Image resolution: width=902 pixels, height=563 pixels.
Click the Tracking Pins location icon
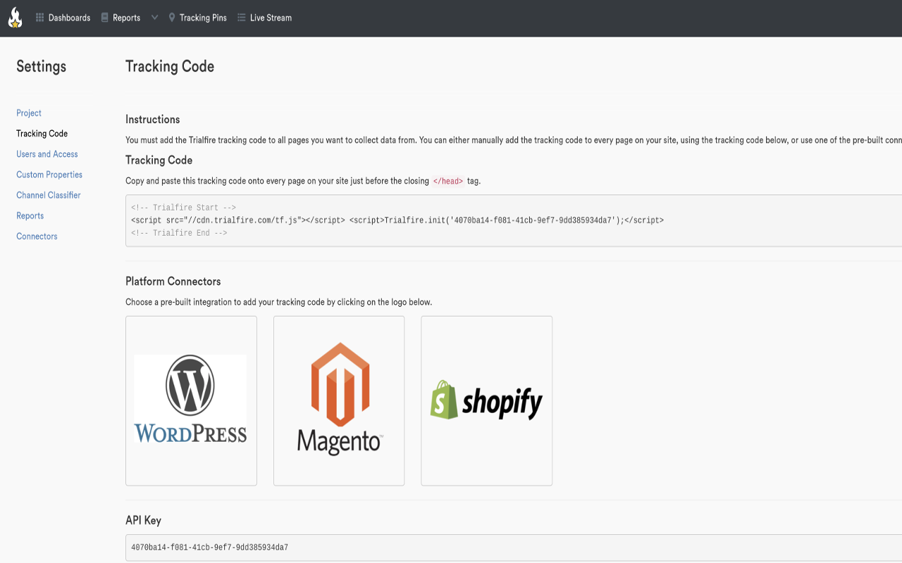tap(172, 18)
